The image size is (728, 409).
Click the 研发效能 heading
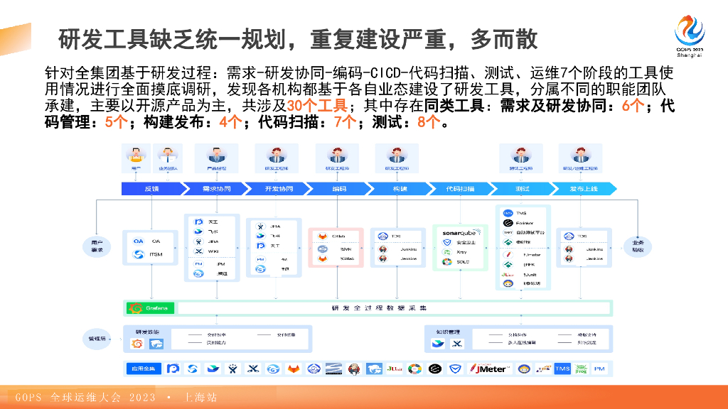147,332
